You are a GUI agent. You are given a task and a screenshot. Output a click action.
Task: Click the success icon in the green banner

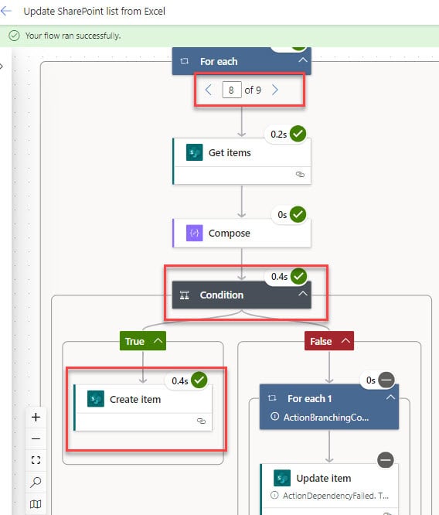point(14,36)
